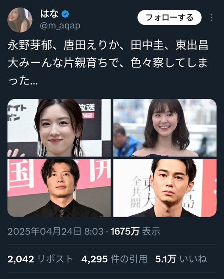Click the 2025年04月24日 8:03 timestamp
Viewport: 224px width, 279px height.
coord(55,231)
